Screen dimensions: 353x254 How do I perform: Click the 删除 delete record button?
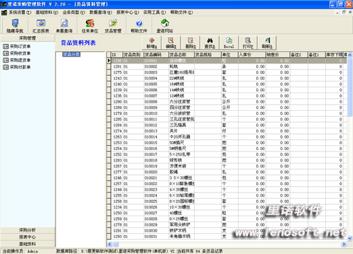(x=191, y=43)
